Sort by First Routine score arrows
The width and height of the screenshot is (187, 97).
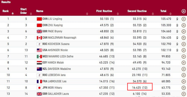118,14
